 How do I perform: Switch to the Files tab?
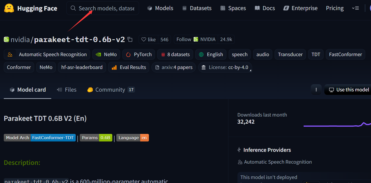coord(67,90)
